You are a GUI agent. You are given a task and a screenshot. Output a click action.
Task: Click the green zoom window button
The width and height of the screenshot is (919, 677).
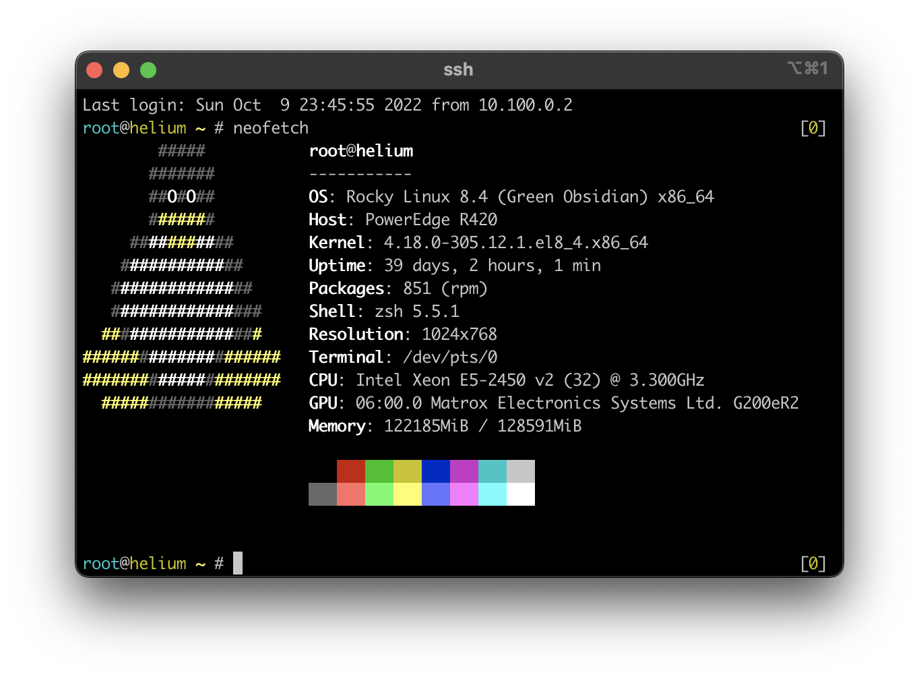click(x=148, y=70)
